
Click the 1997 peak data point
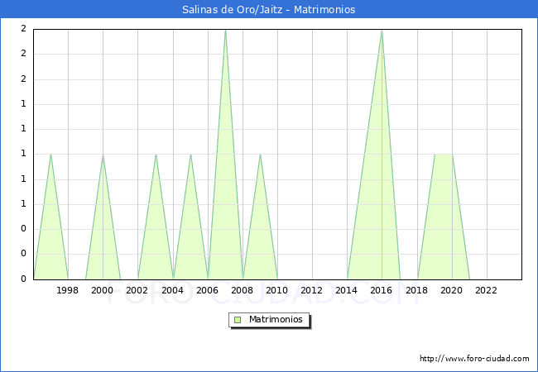pyautogui.click(x=50, y=155)
